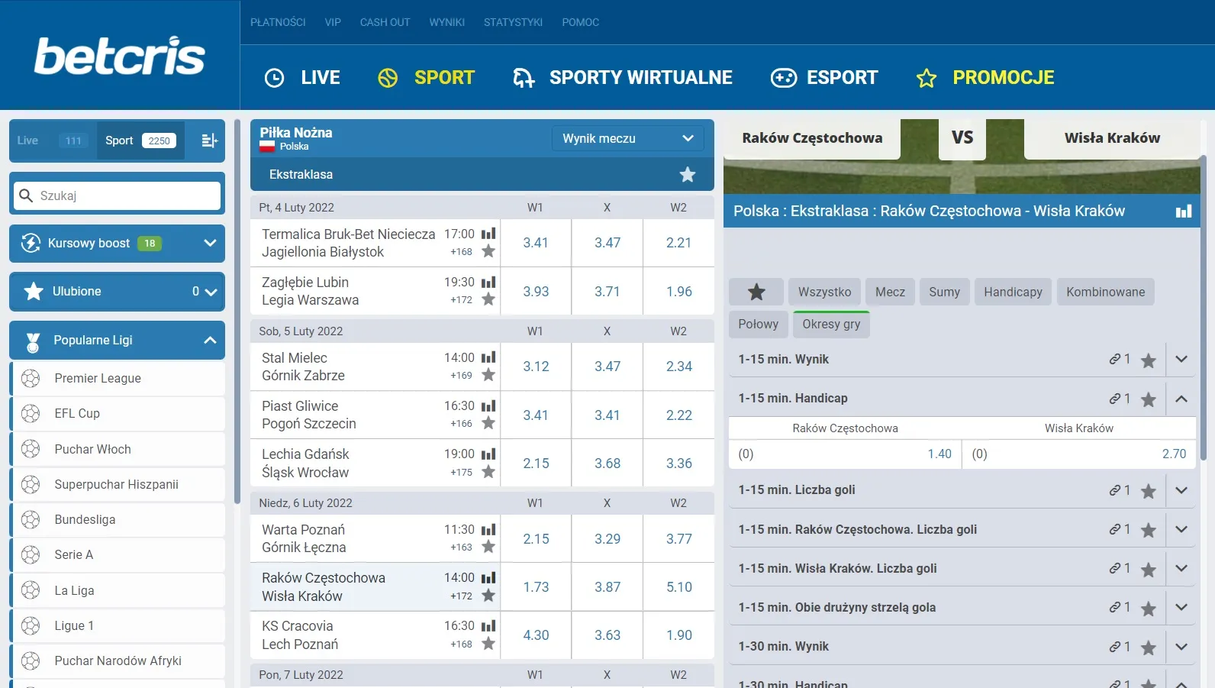
Task: Click the favorites star filter in market tabs
Action: click(x=756, y=292)
